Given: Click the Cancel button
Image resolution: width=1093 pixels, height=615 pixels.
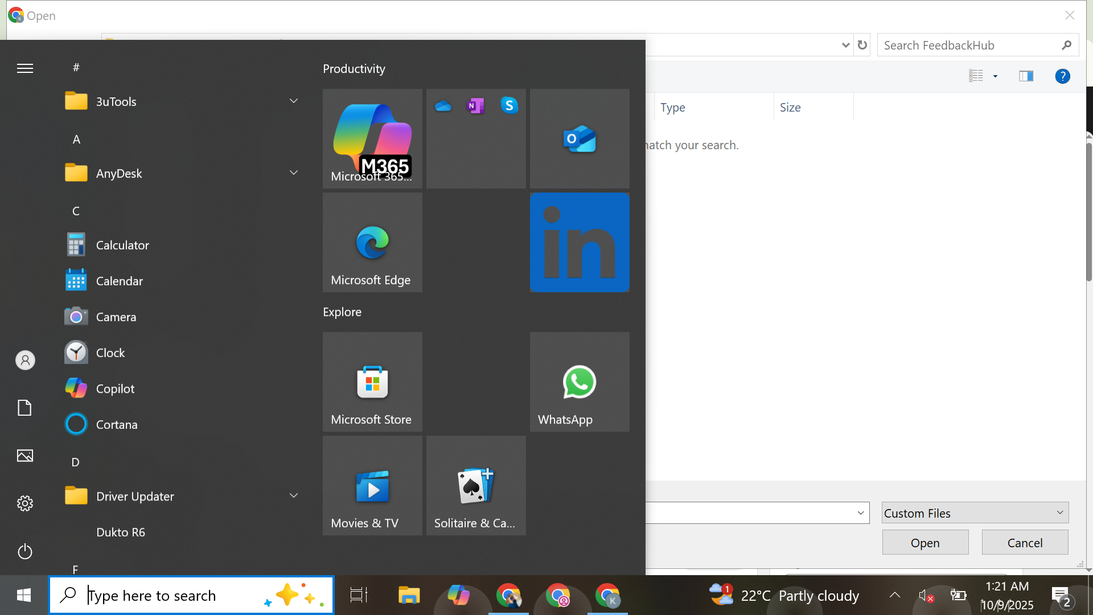Looking at the screenshot, I should coord(1025,543).
